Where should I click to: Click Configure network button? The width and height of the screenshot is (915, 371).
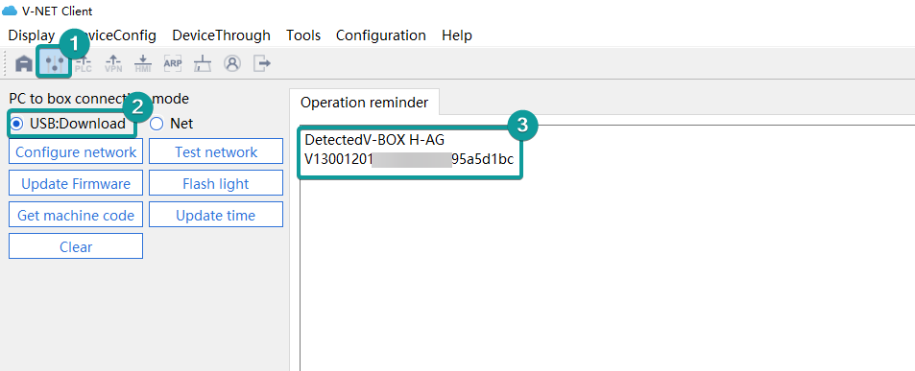[x=76, y=152]
